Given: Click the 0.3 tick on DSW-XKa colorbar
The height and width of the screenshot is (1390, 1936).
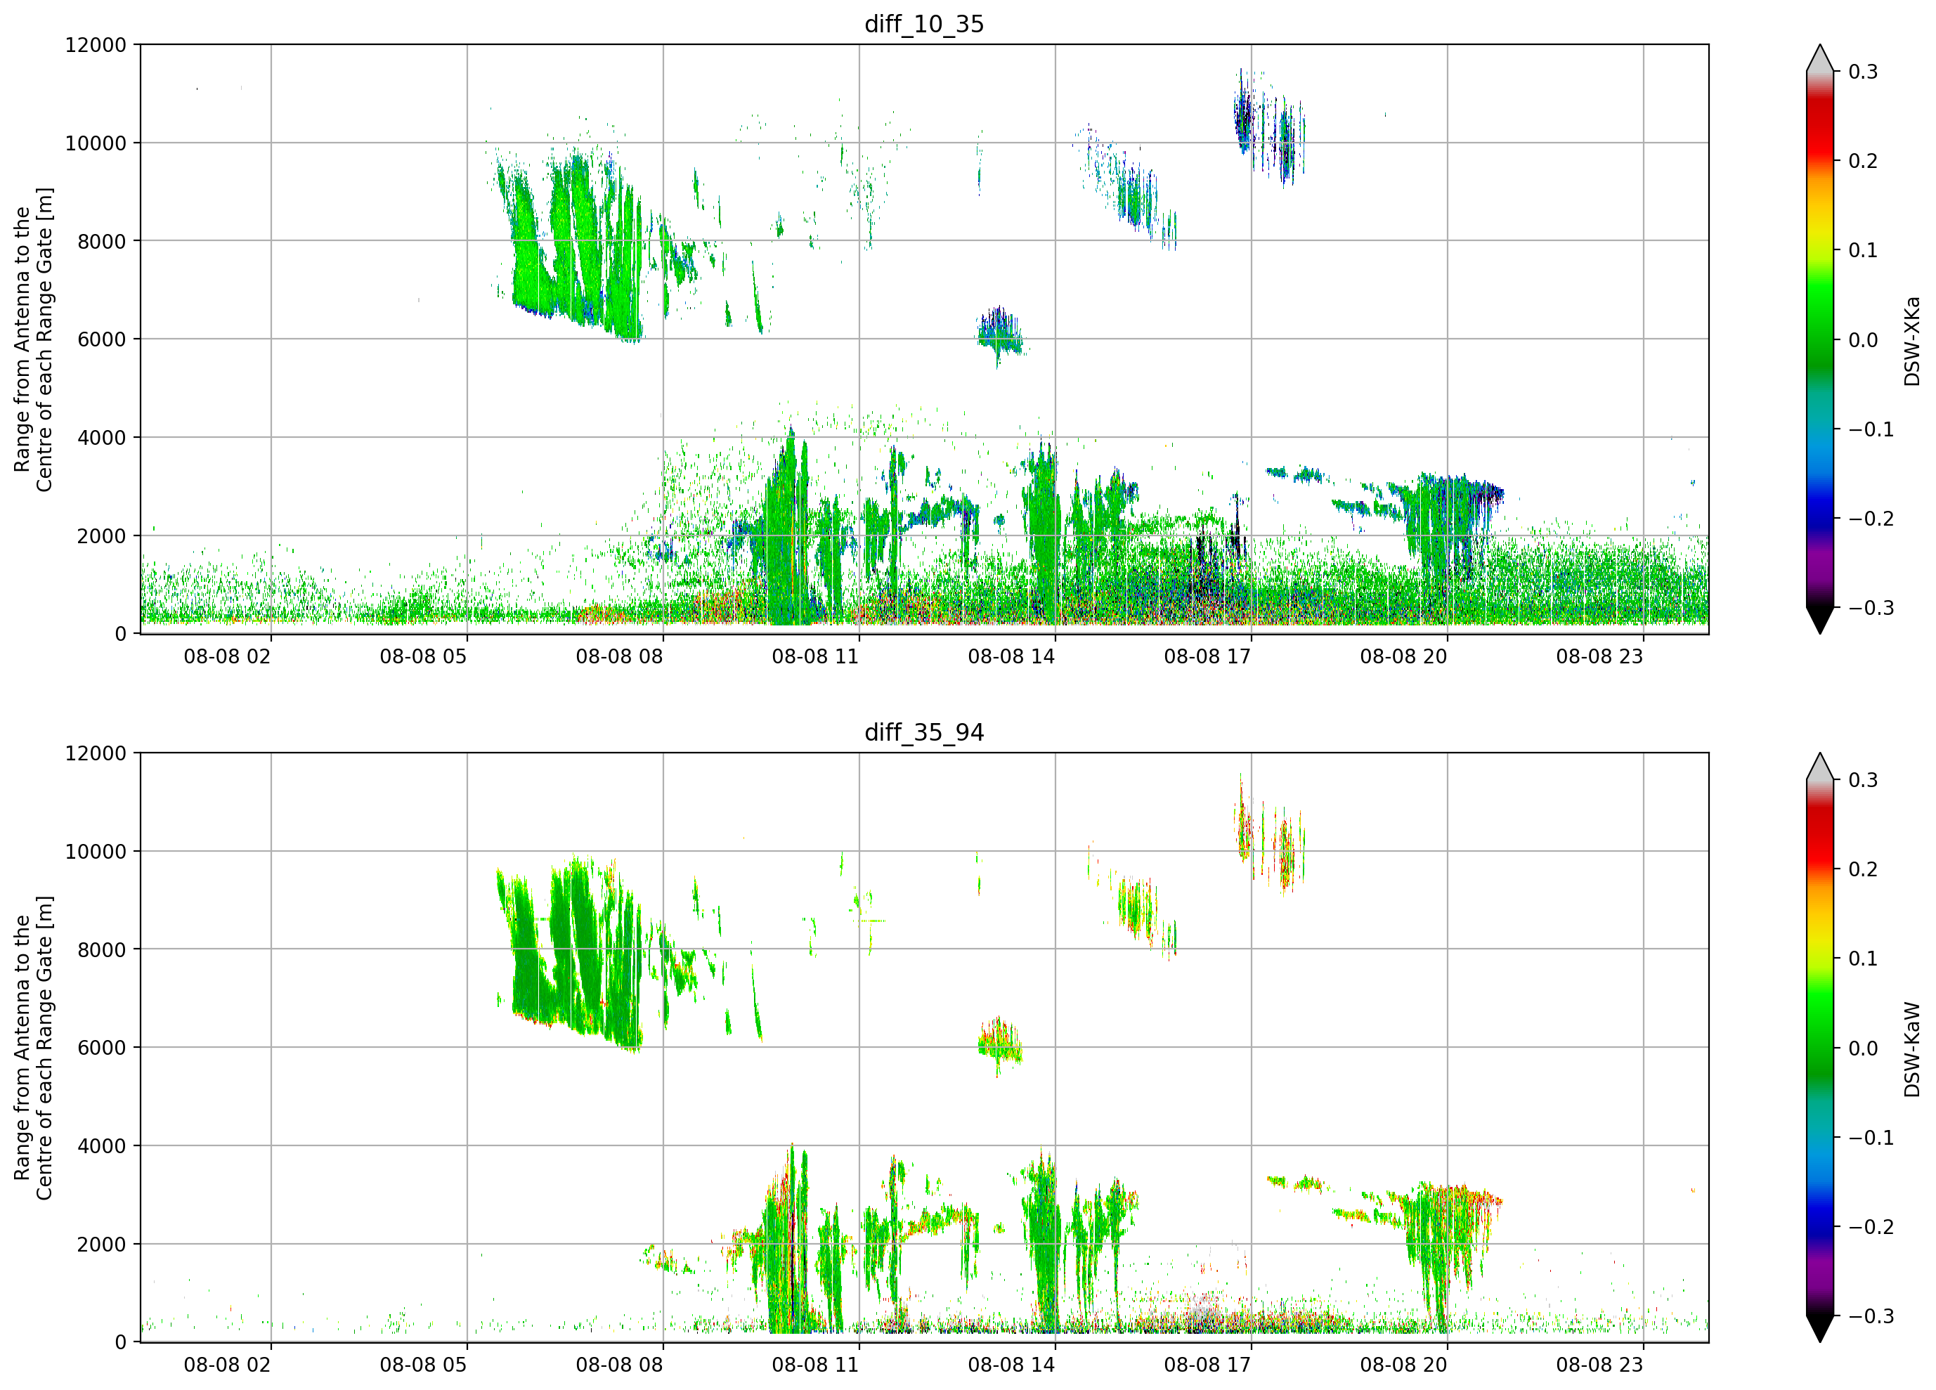Looking at the screenshot, I should tap(1864, 72).
